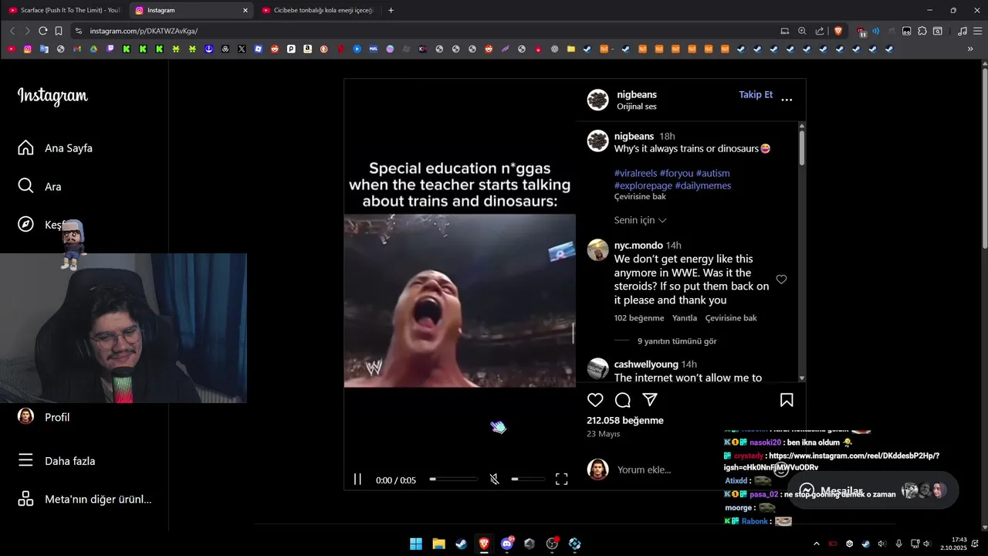Like nyc.mondo's comment
The image size is (988, 556).
point(781,280)
